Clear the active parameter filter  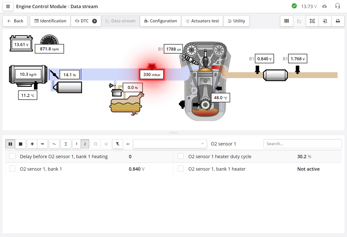pos(117,144)
